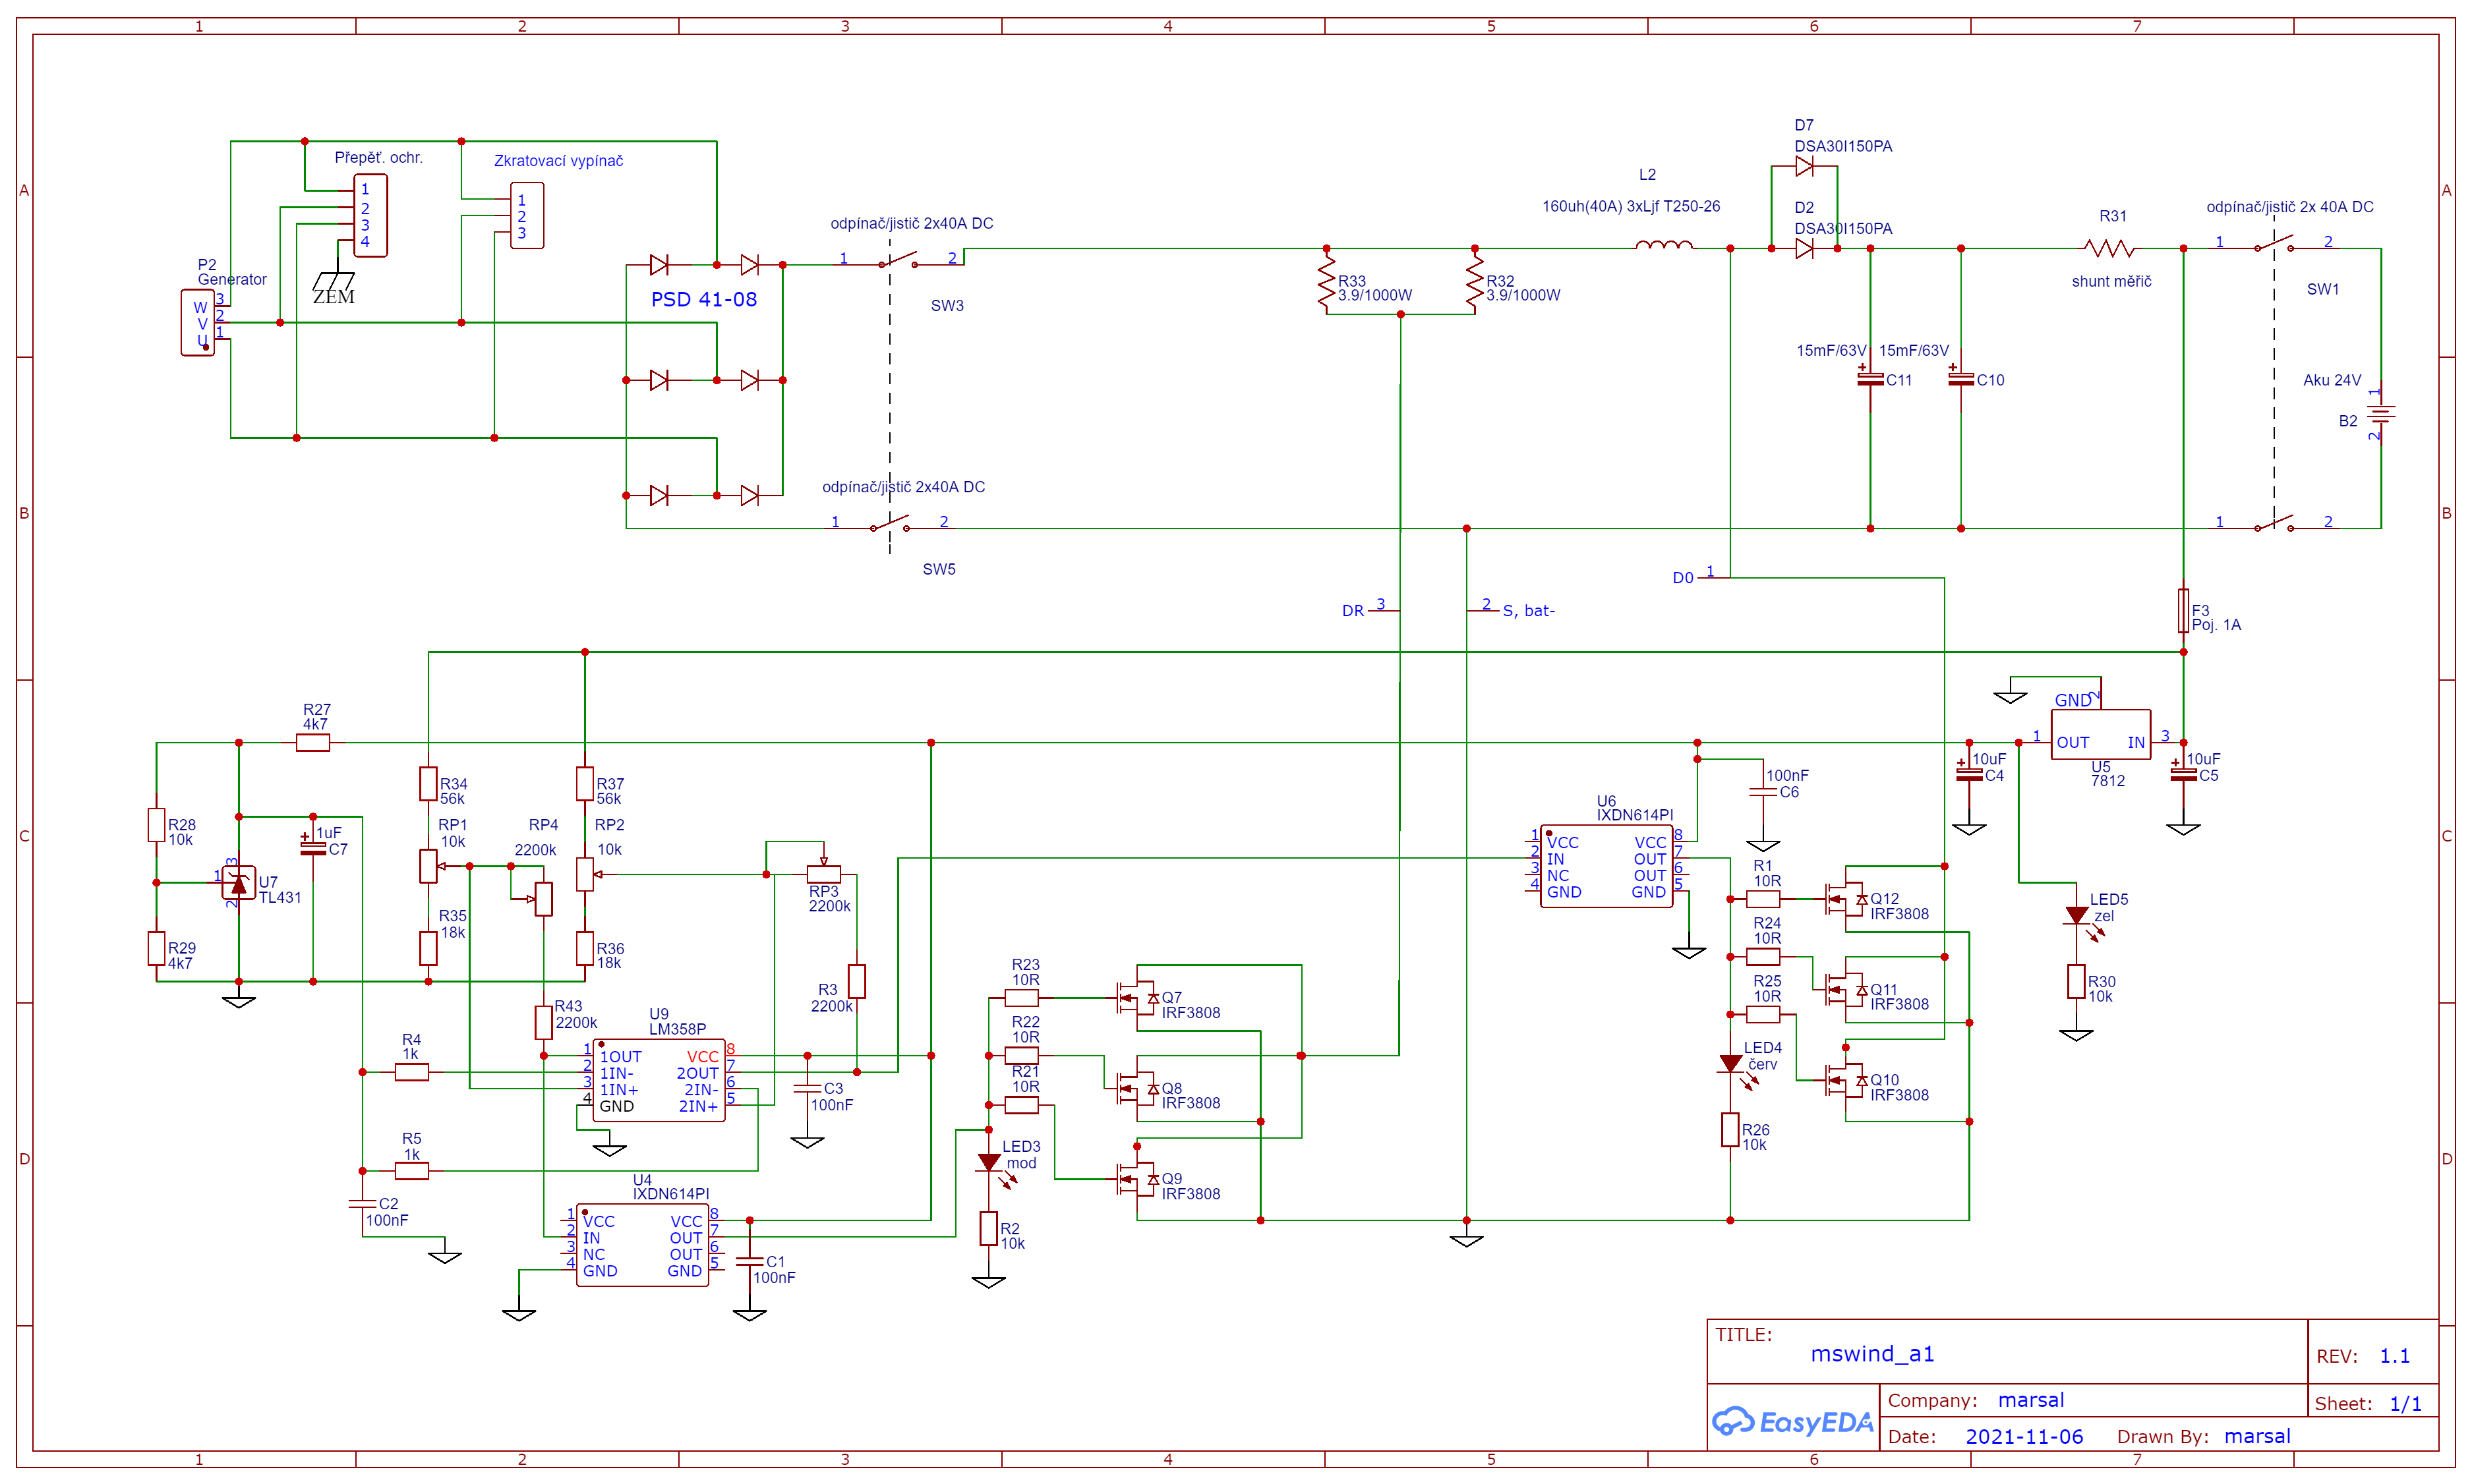The height and width of the screenshot is (1484, 2472).
Task: Select the RP3 2200k trimmer symbol
Action: (823, 873)
